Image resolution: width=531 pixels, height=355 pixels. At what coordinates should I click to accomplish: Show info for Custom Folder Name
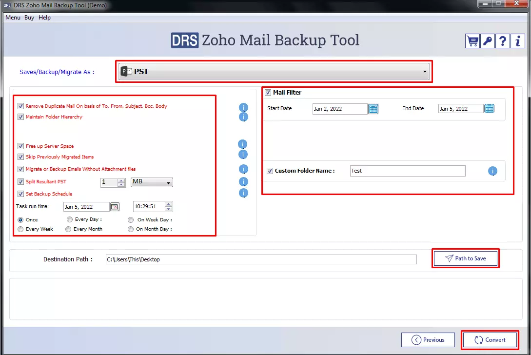(x=493, y=171)
